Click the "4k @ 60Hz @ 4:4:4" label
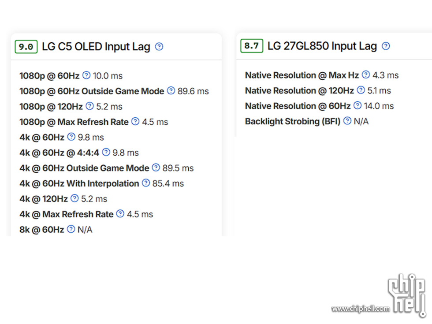This screenshot has height=324, width=432. 59,153
